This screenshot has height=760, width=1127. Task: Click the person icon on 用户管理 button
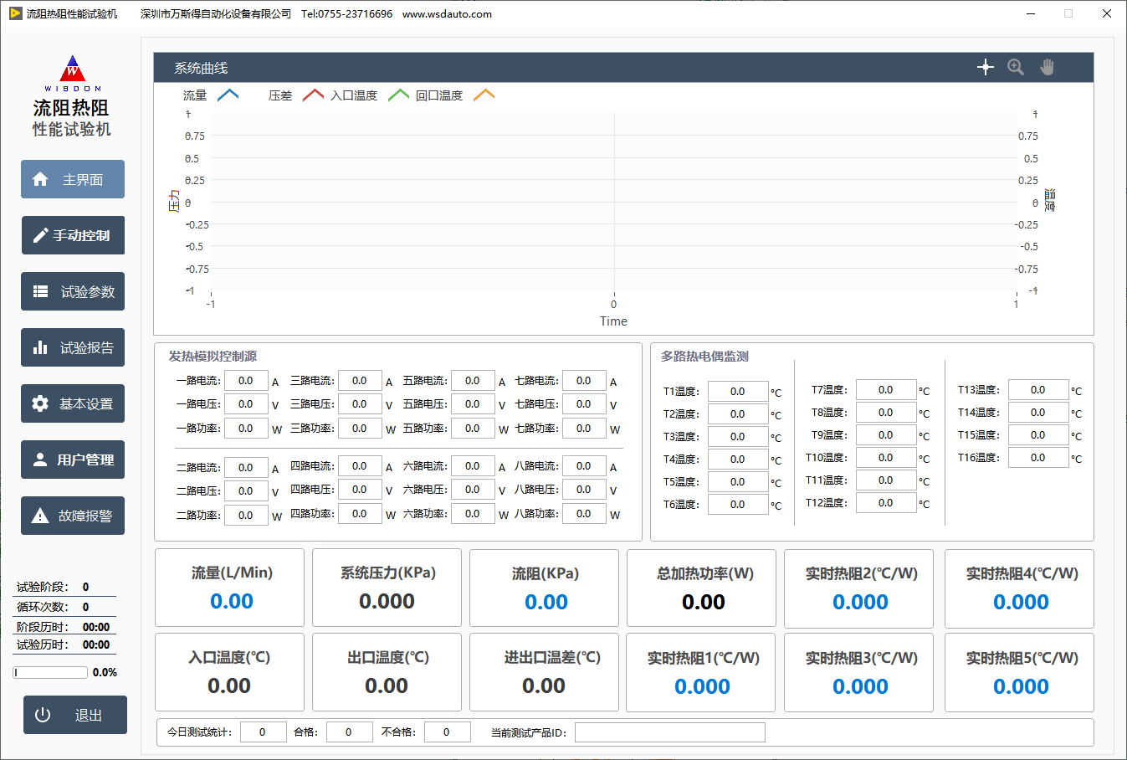click(x=40, y=460)
